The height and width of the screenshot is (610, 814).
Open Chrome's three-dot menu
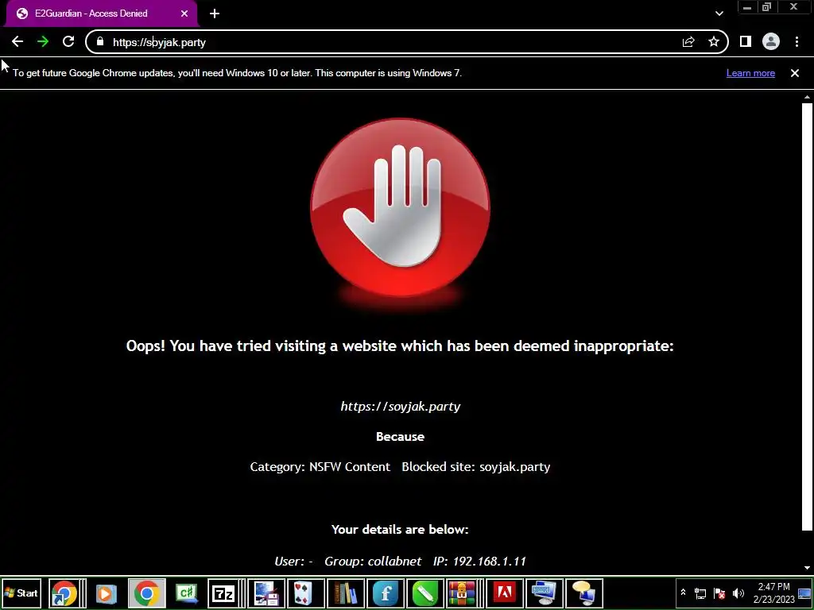pos(797,42)
